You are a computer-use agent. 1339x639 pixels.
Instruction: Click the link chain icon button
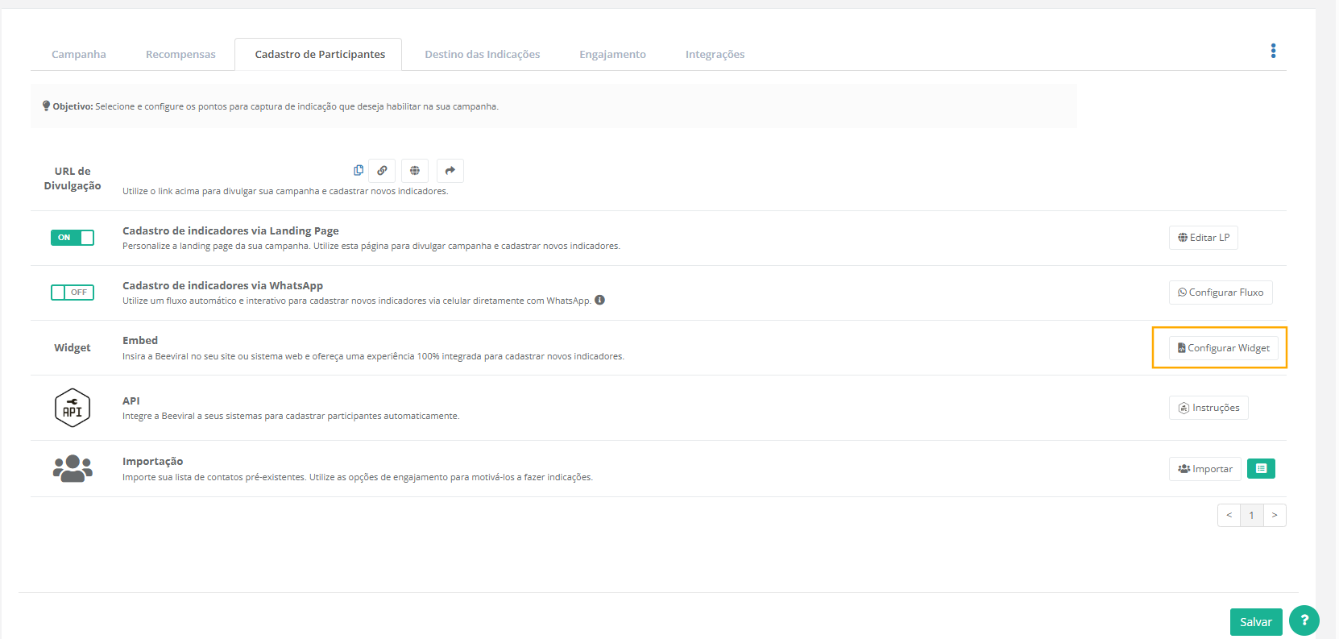point(382,171)
